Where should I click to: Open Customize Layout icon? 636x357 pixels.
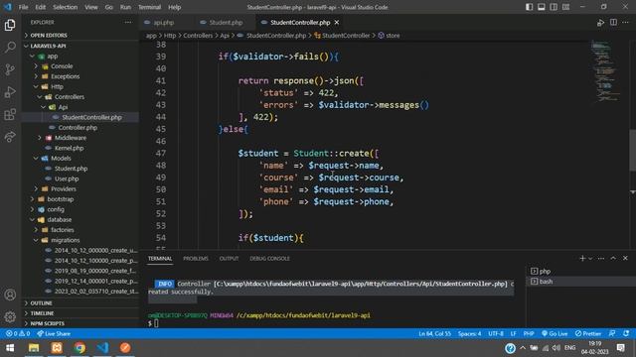(565, 7)
